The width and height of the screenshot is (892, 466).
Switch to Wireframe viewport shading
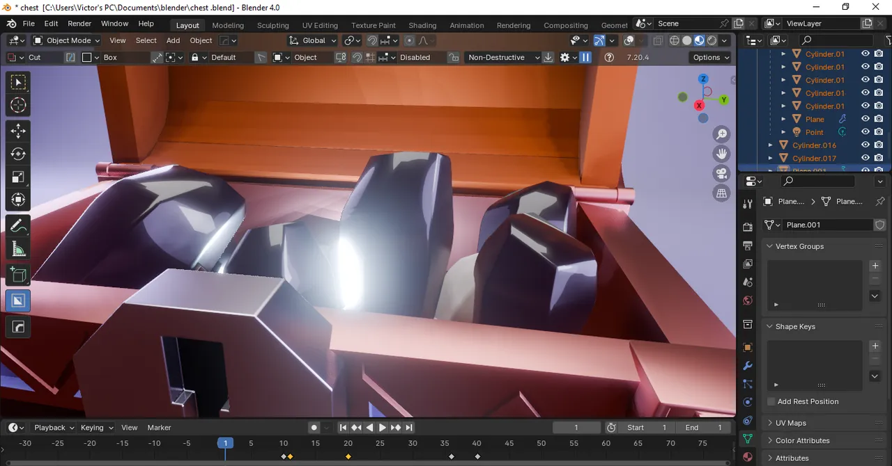[674, 40]
